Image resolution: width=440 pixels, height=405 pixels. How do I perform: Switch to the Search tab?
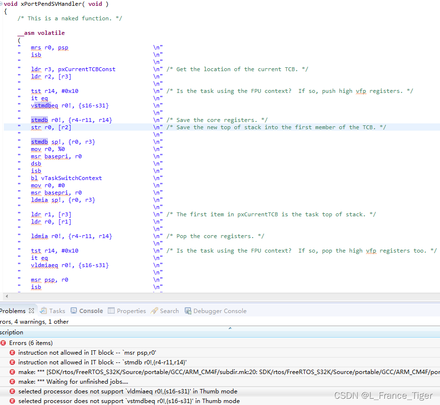pos(165,311)
